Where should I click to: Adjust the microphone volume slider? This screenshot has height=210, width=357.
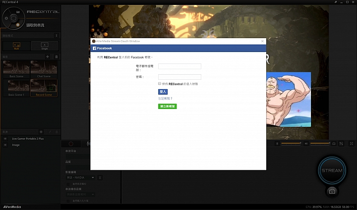pos(291,143)
